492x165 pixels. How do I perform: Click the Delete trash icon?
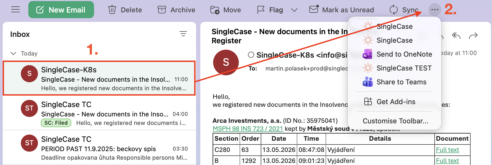(112, 10)
